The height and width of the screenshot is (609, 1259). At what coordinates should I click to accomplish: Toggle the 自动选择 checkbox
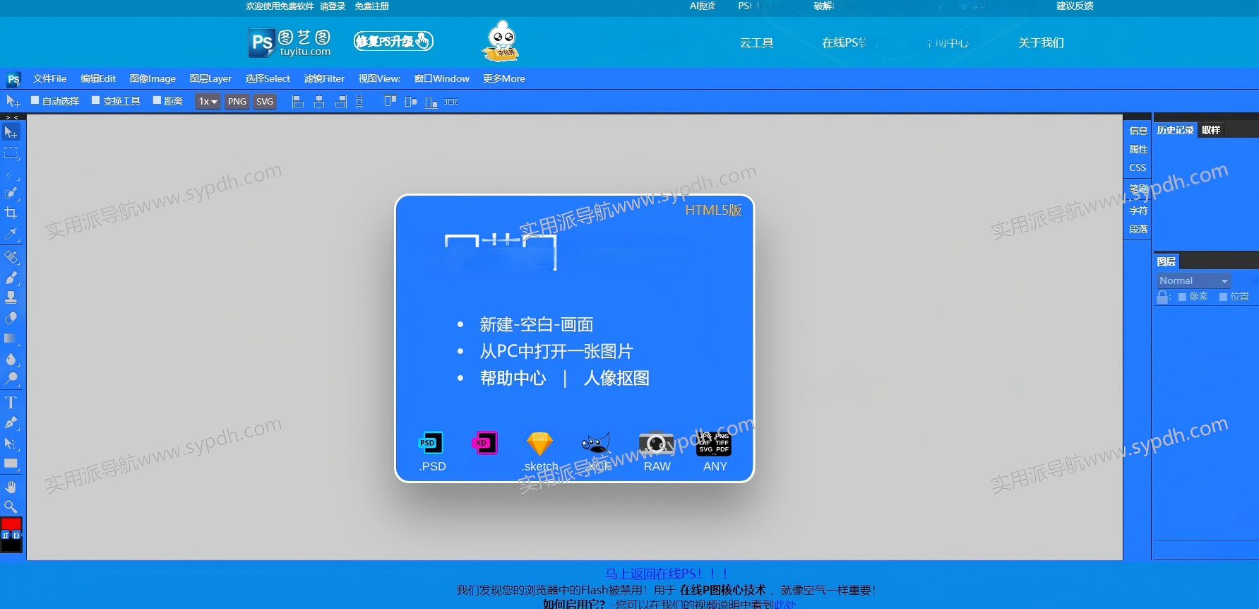click(x=35, y=100)
